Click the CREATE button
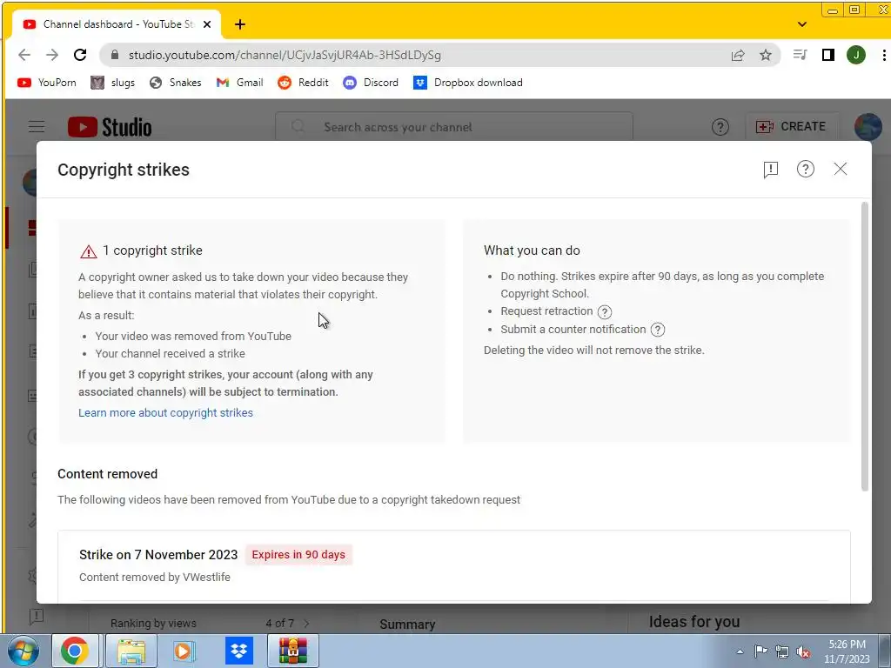This screenshot has height=668, width=891. [790, 127]
